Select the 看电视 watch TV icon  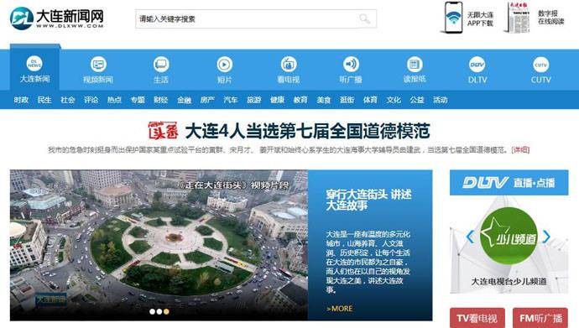click(x=288, y=65)
